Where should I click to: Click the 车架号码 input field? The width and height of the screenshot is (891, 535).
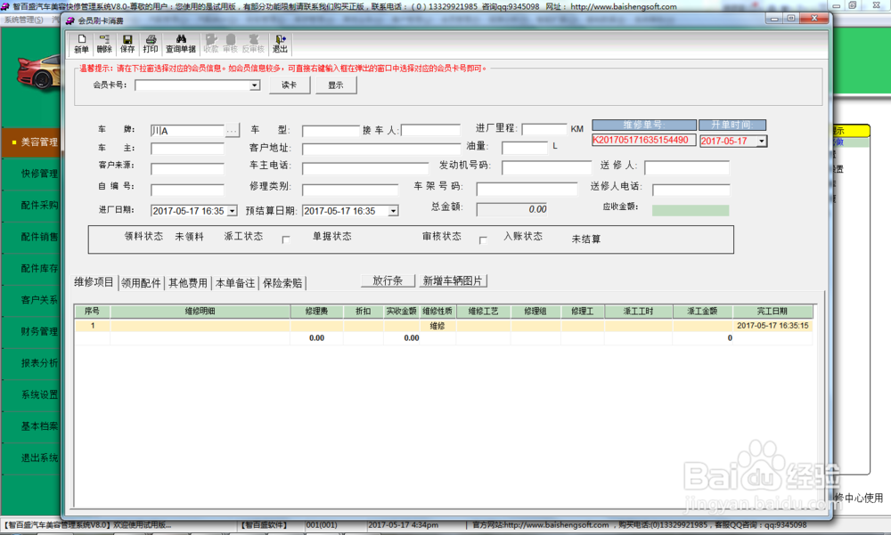[527, 189]
